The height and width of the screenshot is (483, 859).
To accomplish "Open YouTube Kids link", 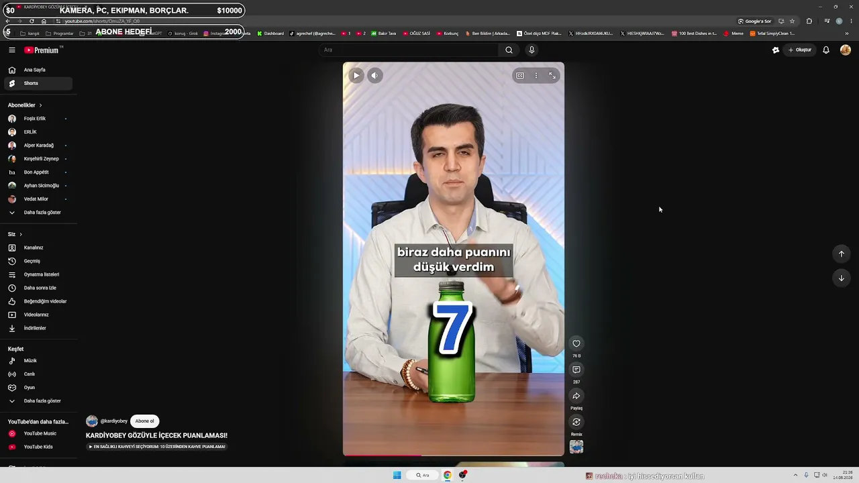I will point(38,447).
